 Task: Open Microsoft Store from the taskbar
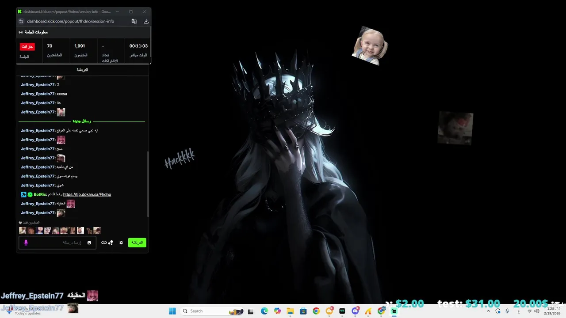coord(303,311)
